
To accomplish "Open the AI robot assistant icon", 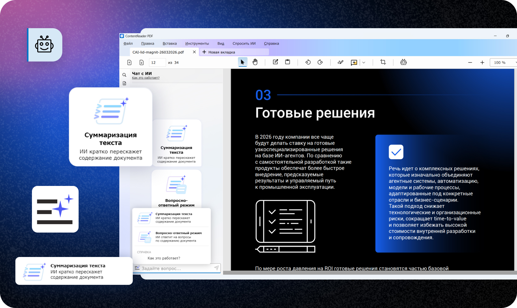I will click(403, 62).
